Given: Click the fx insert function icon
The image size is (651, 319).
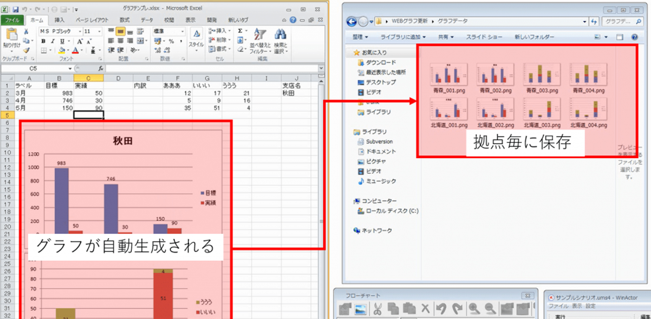Looking at the screenshot, I should coord(101,68).
